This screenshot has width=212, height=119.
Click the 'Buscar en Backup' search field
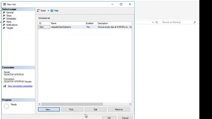tap(179, 22)
